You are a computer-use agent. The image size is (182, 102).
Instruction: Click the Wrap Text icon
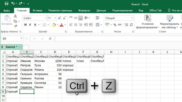pos(98,18)
